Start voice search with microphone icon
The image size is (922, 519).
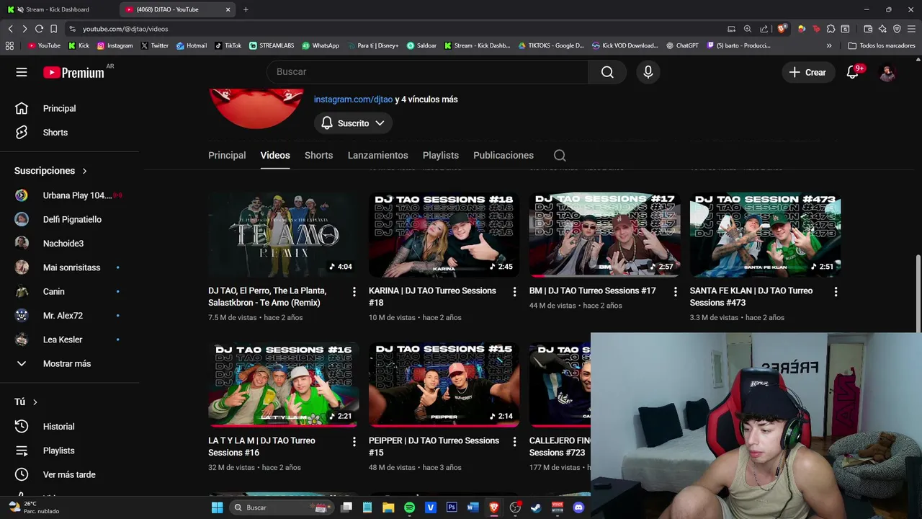click(648, 72)
